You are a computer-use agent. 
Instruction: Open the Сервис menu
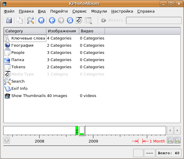[80, 11]
